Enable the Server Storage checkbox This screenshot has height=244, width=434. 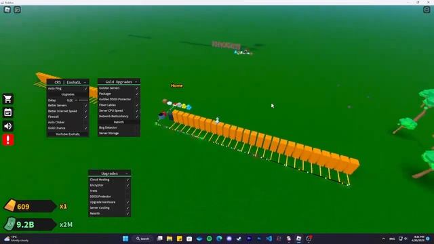(137, 134)
